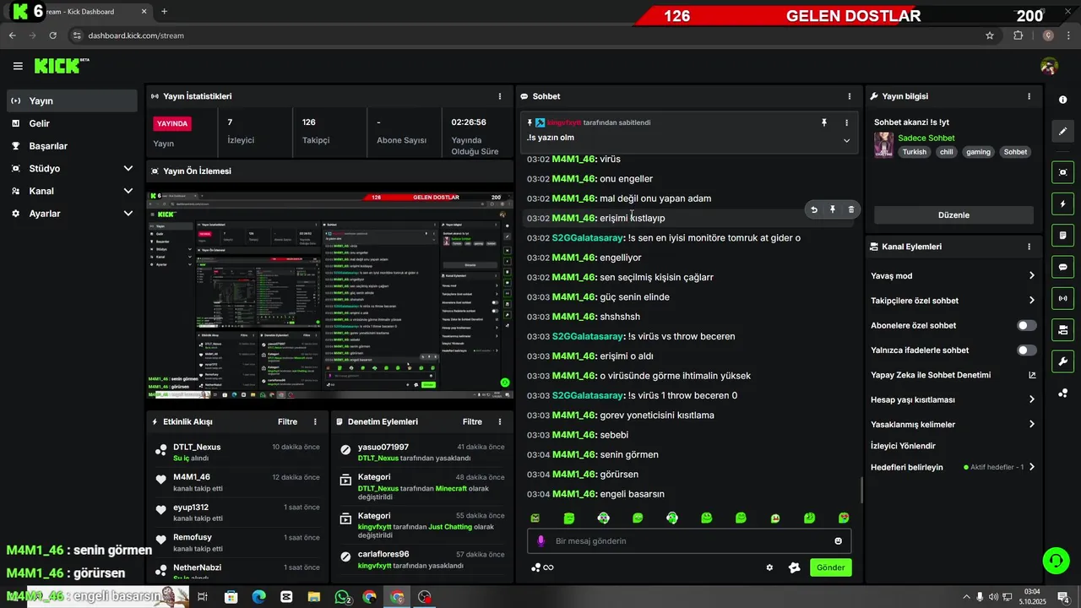The height and width of the screenshot is (608, 1081).
Task: Click the purple microphone icon in the message box
Action: coord(540,541)
